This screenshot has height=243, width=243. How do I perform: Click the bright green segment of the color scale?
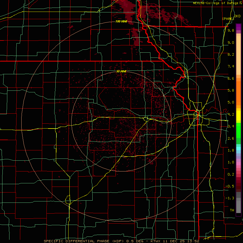[238, 130]
